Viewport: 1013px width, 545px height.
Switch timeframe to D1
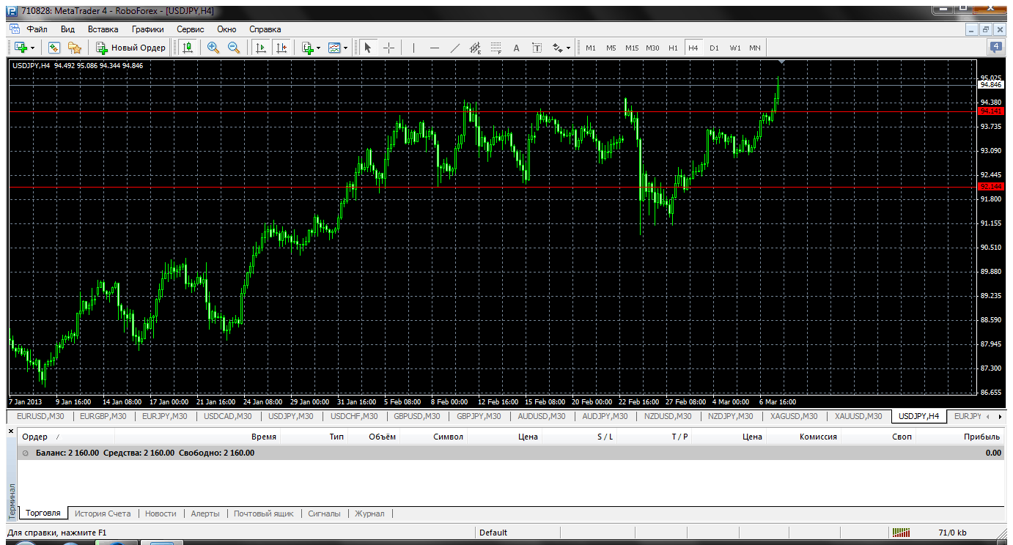coord(714,48)
